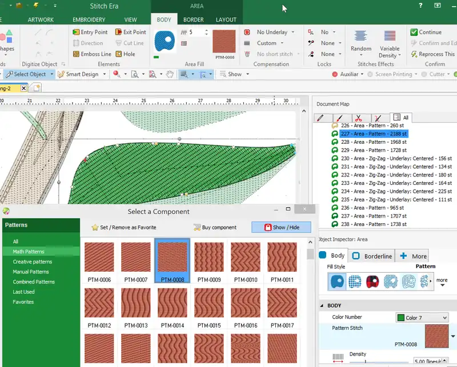Open the Borderline inspector tab
Viewport: 457px width, 367px height.
click(x=372, y=256)
